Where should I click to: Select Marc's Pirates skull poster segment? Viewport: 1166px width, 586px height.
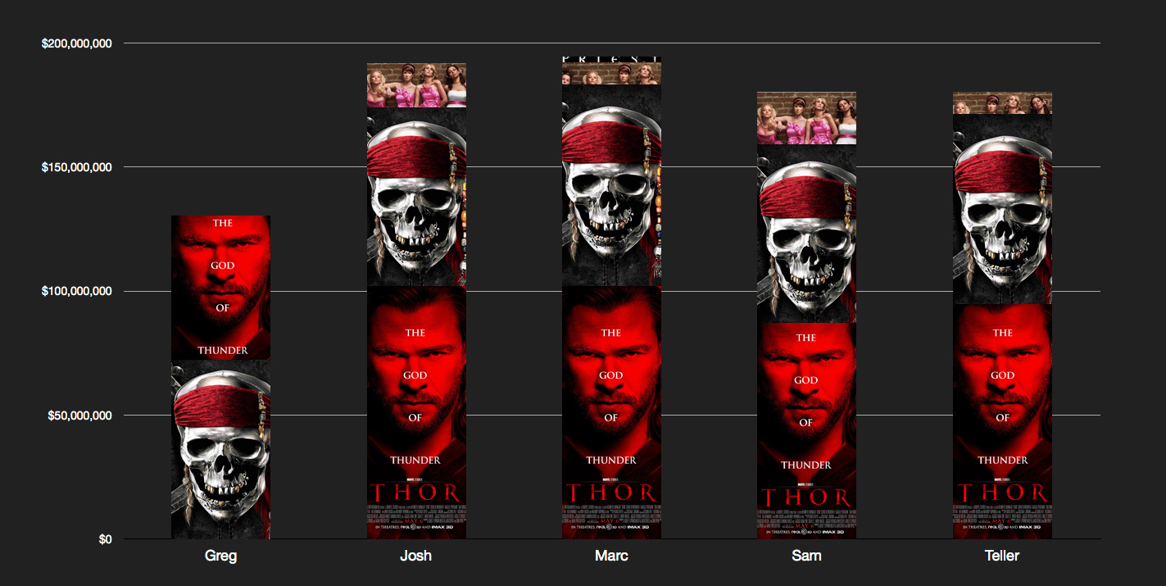point(611,185)
